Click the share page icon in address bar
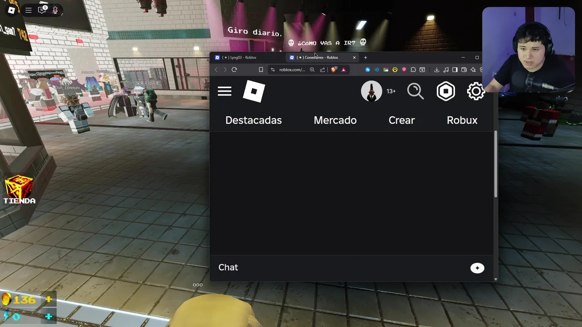Screen dimensions: 582x327 [322, 69]
